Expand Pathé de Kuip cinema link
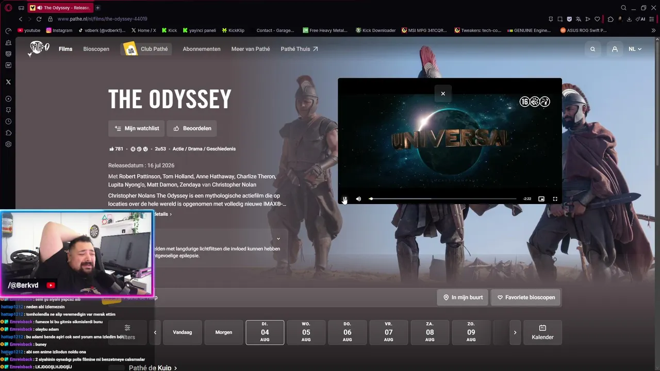The height and width of the screenshot is (371, 660). (153, 368)
